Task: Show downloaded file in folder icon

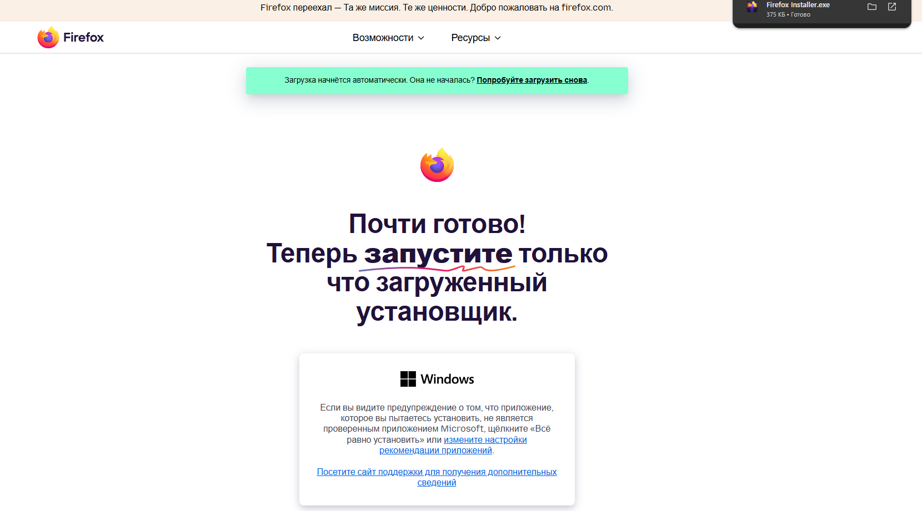Action: (872, 7)
